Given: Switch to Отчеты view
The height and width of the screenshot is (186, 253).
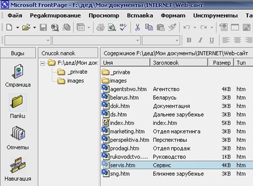Looking at the screenshot, I should pyautogui.click(x=18, y=138).
